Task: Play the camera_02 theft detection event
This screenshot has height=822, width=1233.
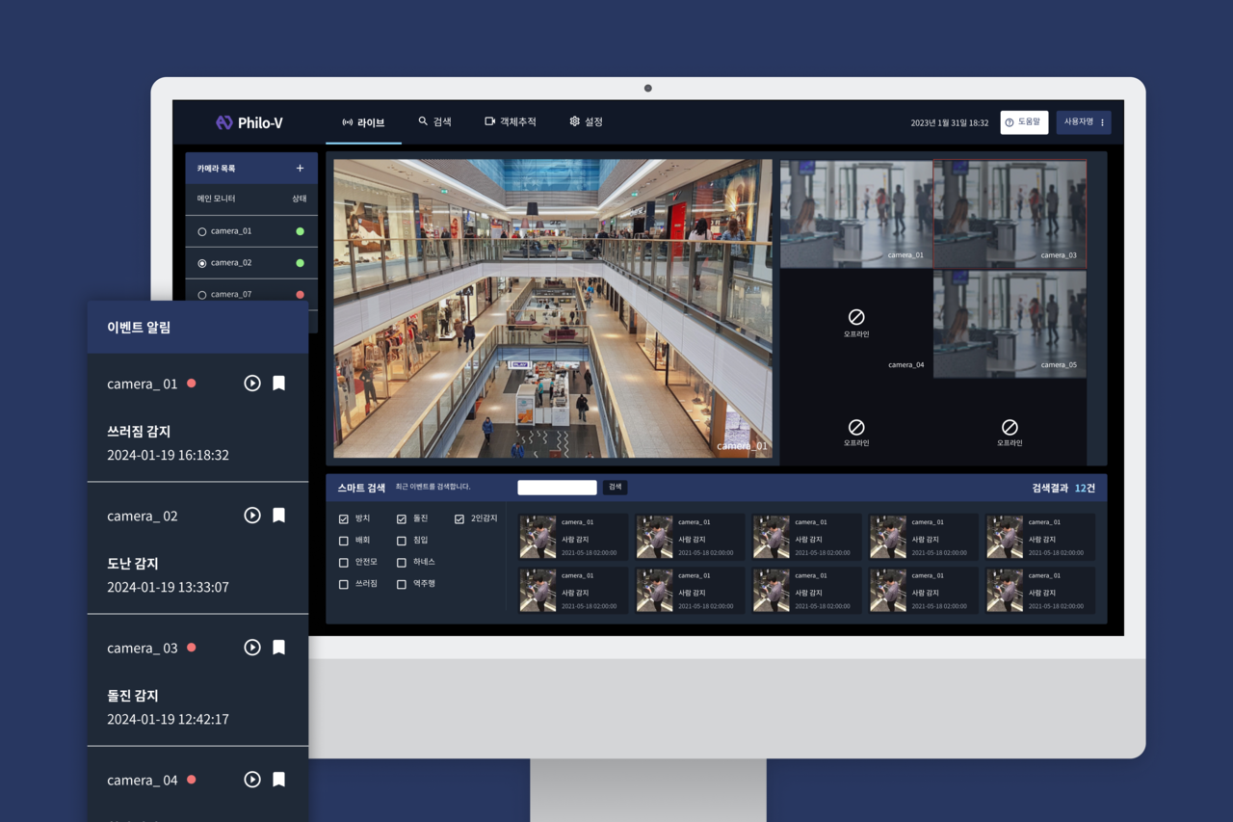Action: click(252, 516)
